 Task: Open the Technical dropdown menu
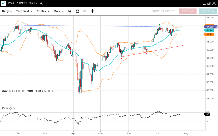click(x=24, y=11)
